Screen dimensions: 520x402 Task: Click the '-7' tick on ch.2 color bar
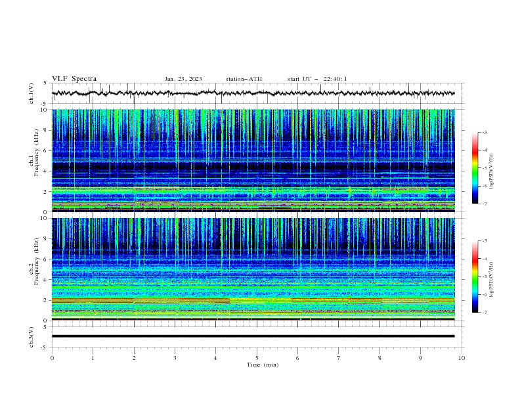click(484, 312)
